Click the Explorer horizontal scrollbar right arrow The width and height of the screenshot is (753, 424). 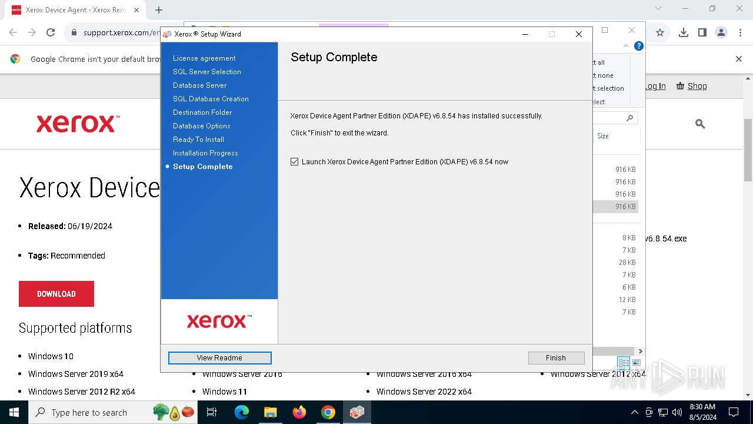point(641,351)
